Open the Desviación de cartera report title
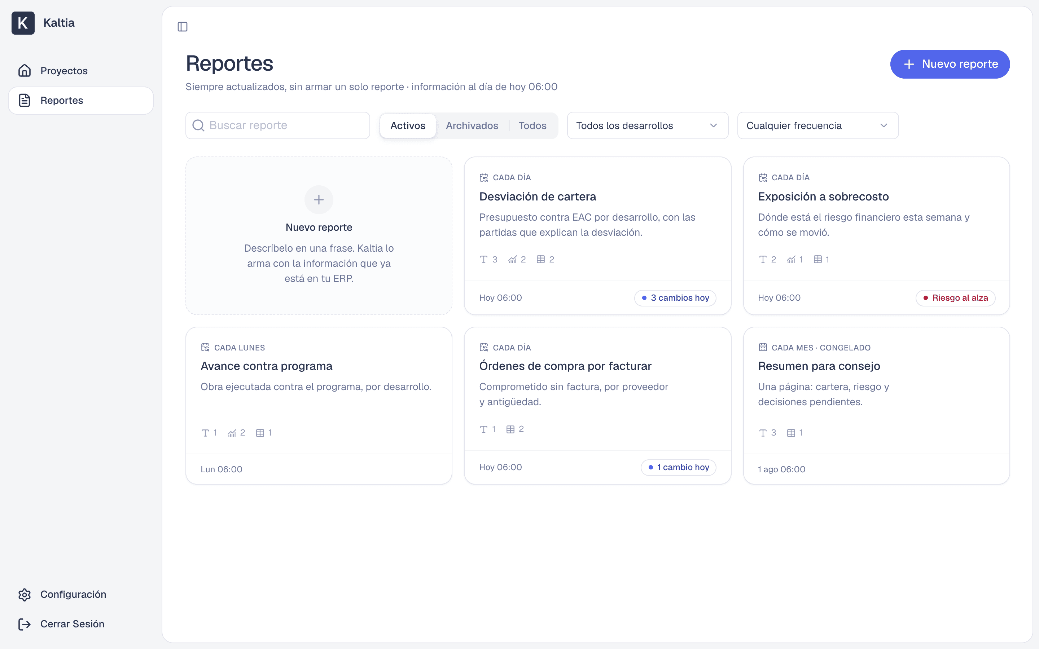Screen dimensions: 1039x649 538,197
